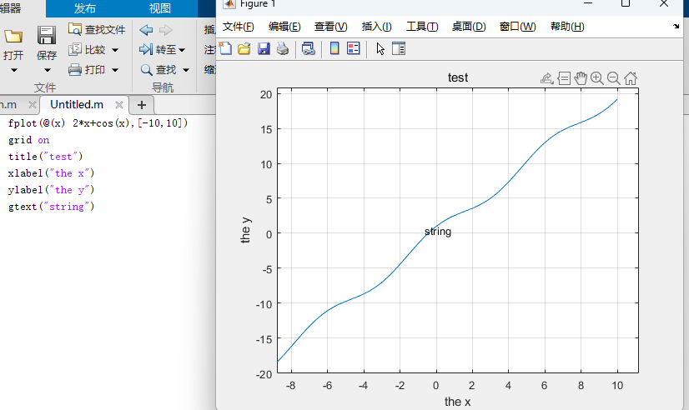Screen dimensions: 689x410
Task: Open the 工具(T) menu in Figure window
Action: tap(422, 27)
